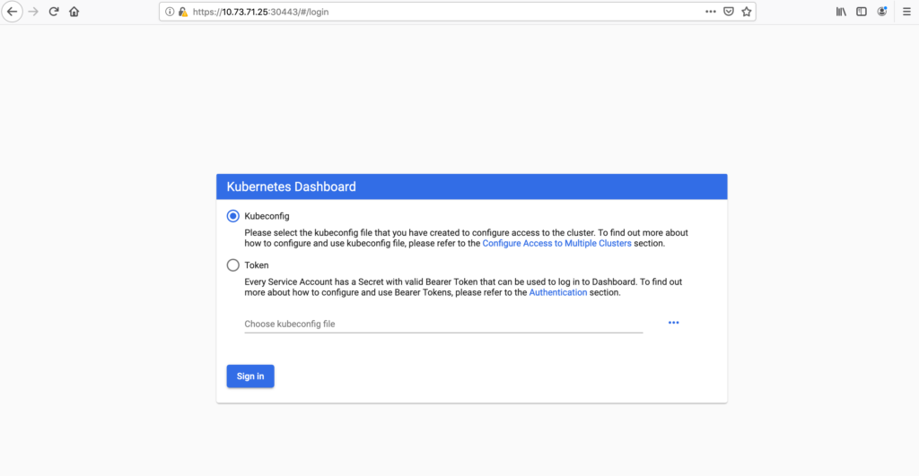This screenshot has width=919, height=476.
Task: Reload the Kubernetes Dashboard login page
Action: (x=53, y=12)
